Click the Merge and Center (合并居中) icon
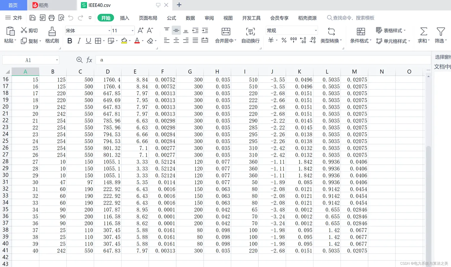The height and width of the screenshot is (267, 451). 226,31
